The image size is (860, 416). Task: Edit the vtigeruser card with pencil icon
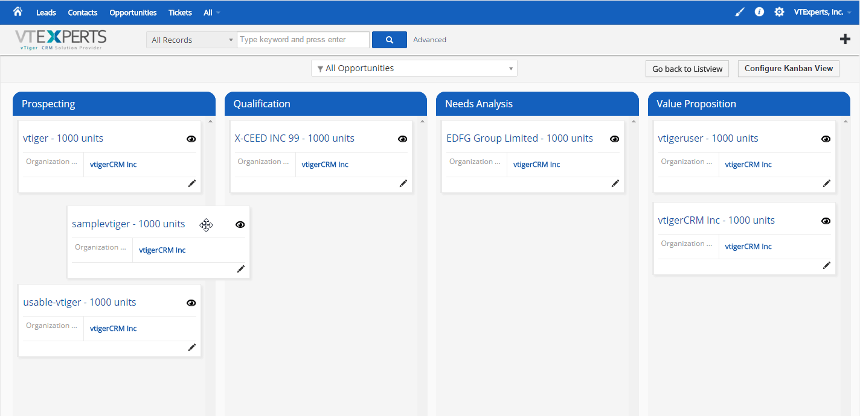tap(827, 183)
